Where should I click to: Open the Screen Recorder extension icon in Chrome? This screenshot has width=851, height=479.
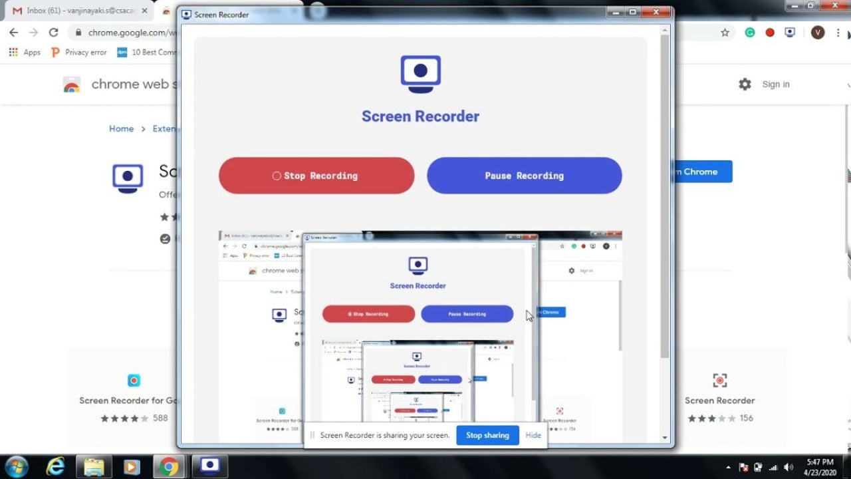pyautogui.click(x=790, y=32)
